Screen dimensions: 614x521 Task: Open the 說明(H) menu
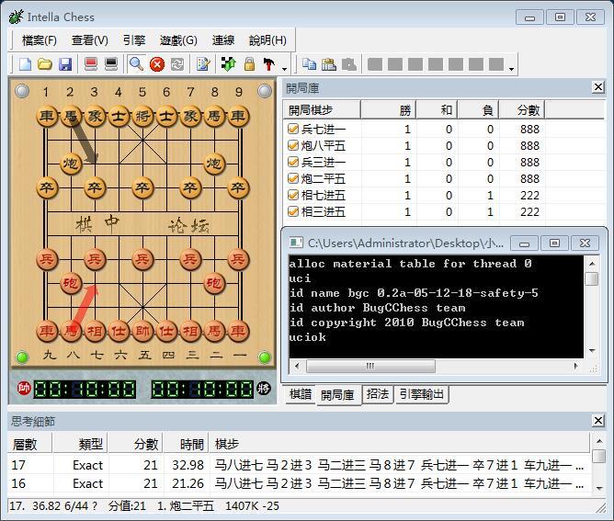(267, 40)
